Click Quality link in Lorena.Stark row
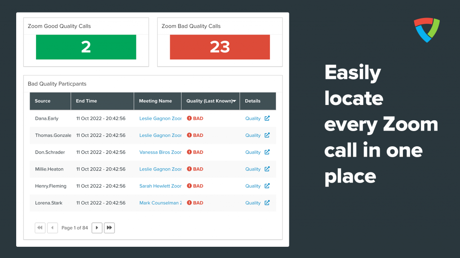This screenshot has height=258, width=460. point(253,203)
